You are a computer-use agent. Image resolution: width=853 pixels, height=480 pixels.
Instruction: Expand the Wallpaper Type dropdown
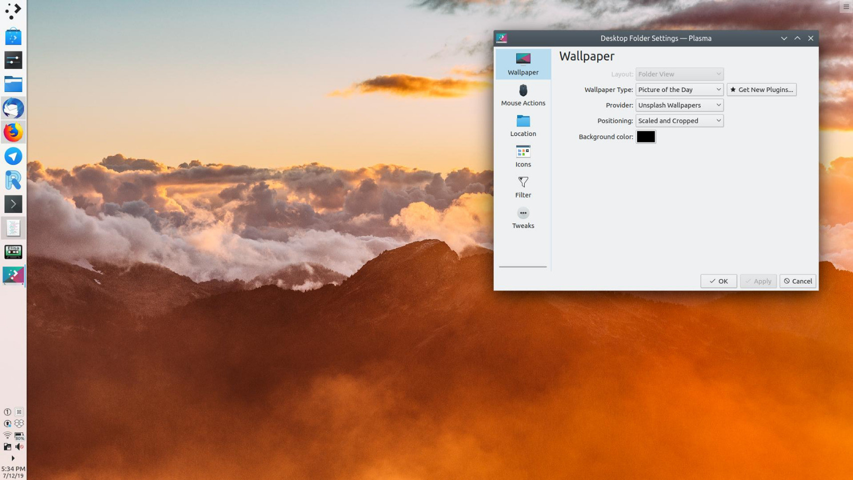point(679,89)
